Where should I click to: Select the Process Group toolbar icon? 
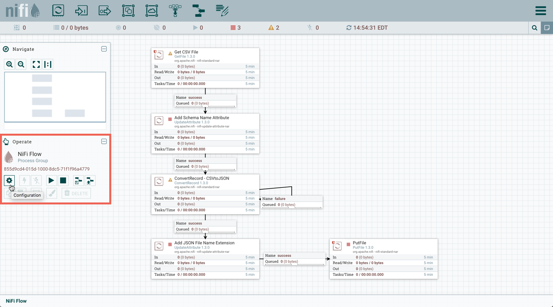pos(128,10)
